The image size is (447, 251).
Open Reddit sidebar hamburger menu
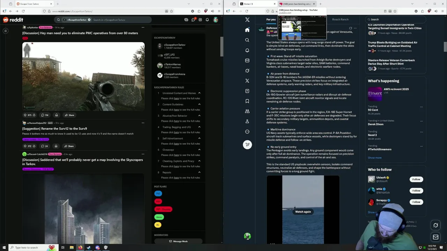tap(6, 31)
